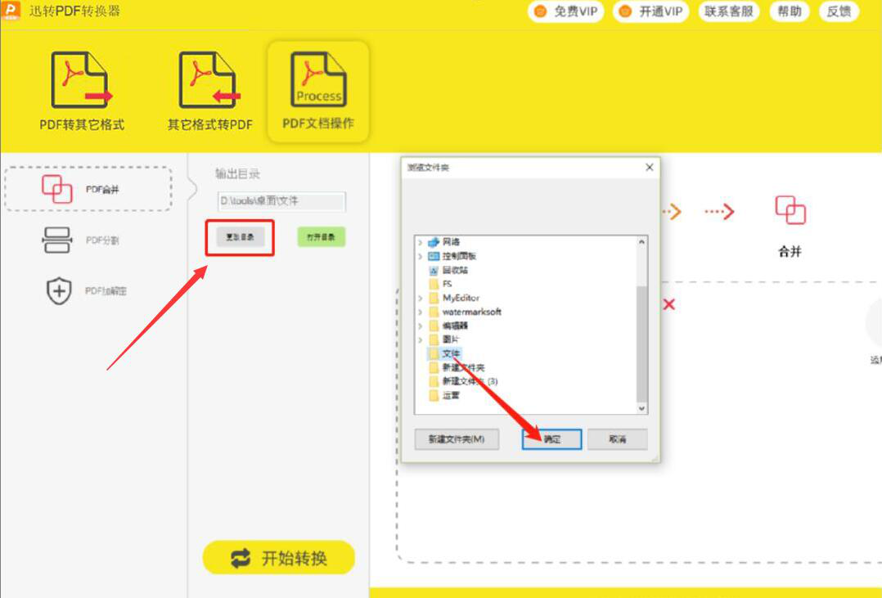882x598 pixels.
Task: Open 联系客服 contact support
Action: (729, 11)
